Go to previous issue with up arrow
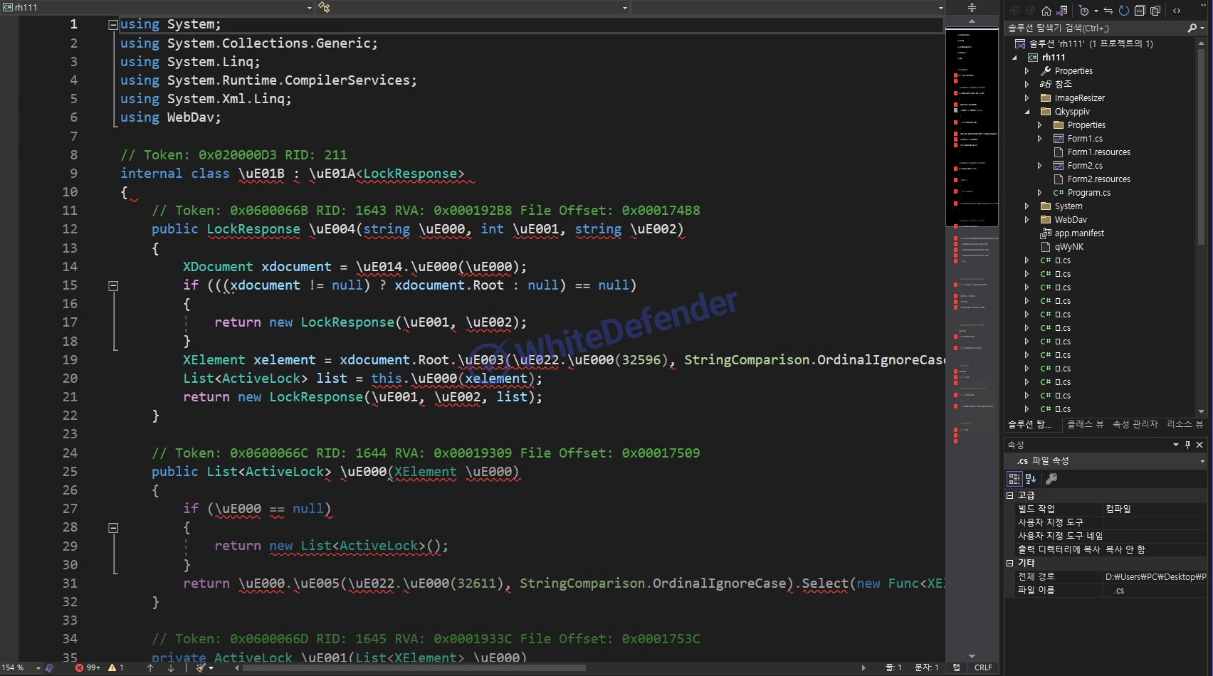1213x676 pixels. (150, 667)
